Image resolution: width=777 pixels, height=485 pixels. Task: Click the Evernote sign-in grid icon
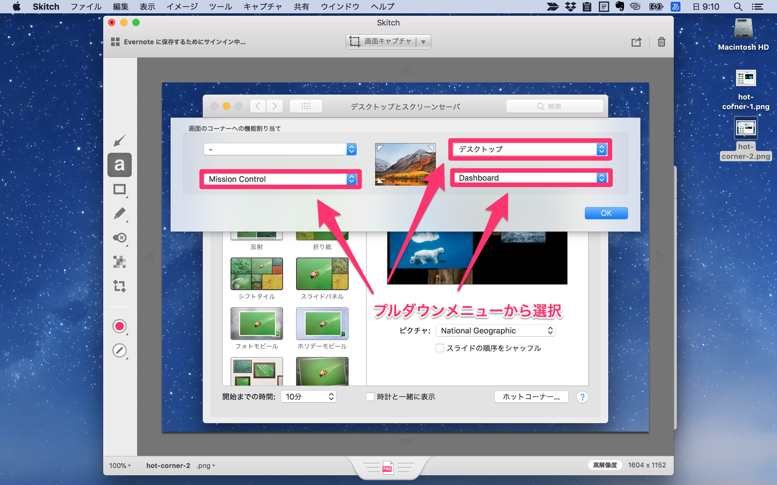[115, 42]
